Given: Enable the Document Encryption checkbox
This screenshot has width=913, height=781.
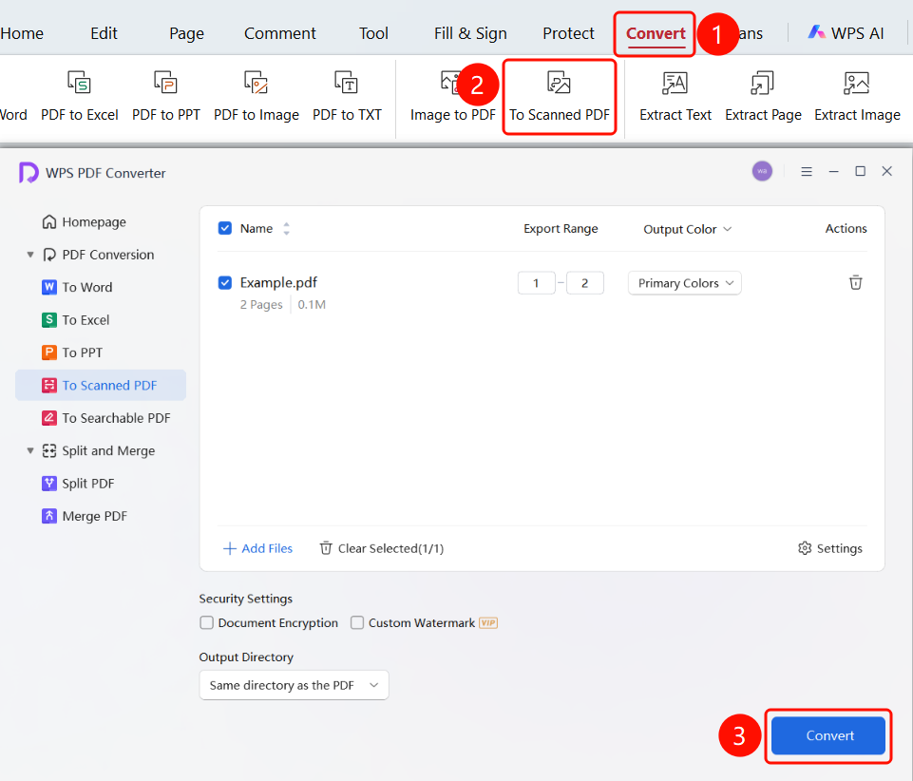Looking at the screenshot, I should 207,622.
